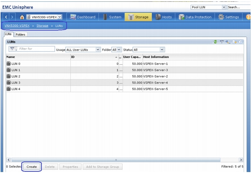
Task: Open the Dashboard menu
Action: (83, 17)
